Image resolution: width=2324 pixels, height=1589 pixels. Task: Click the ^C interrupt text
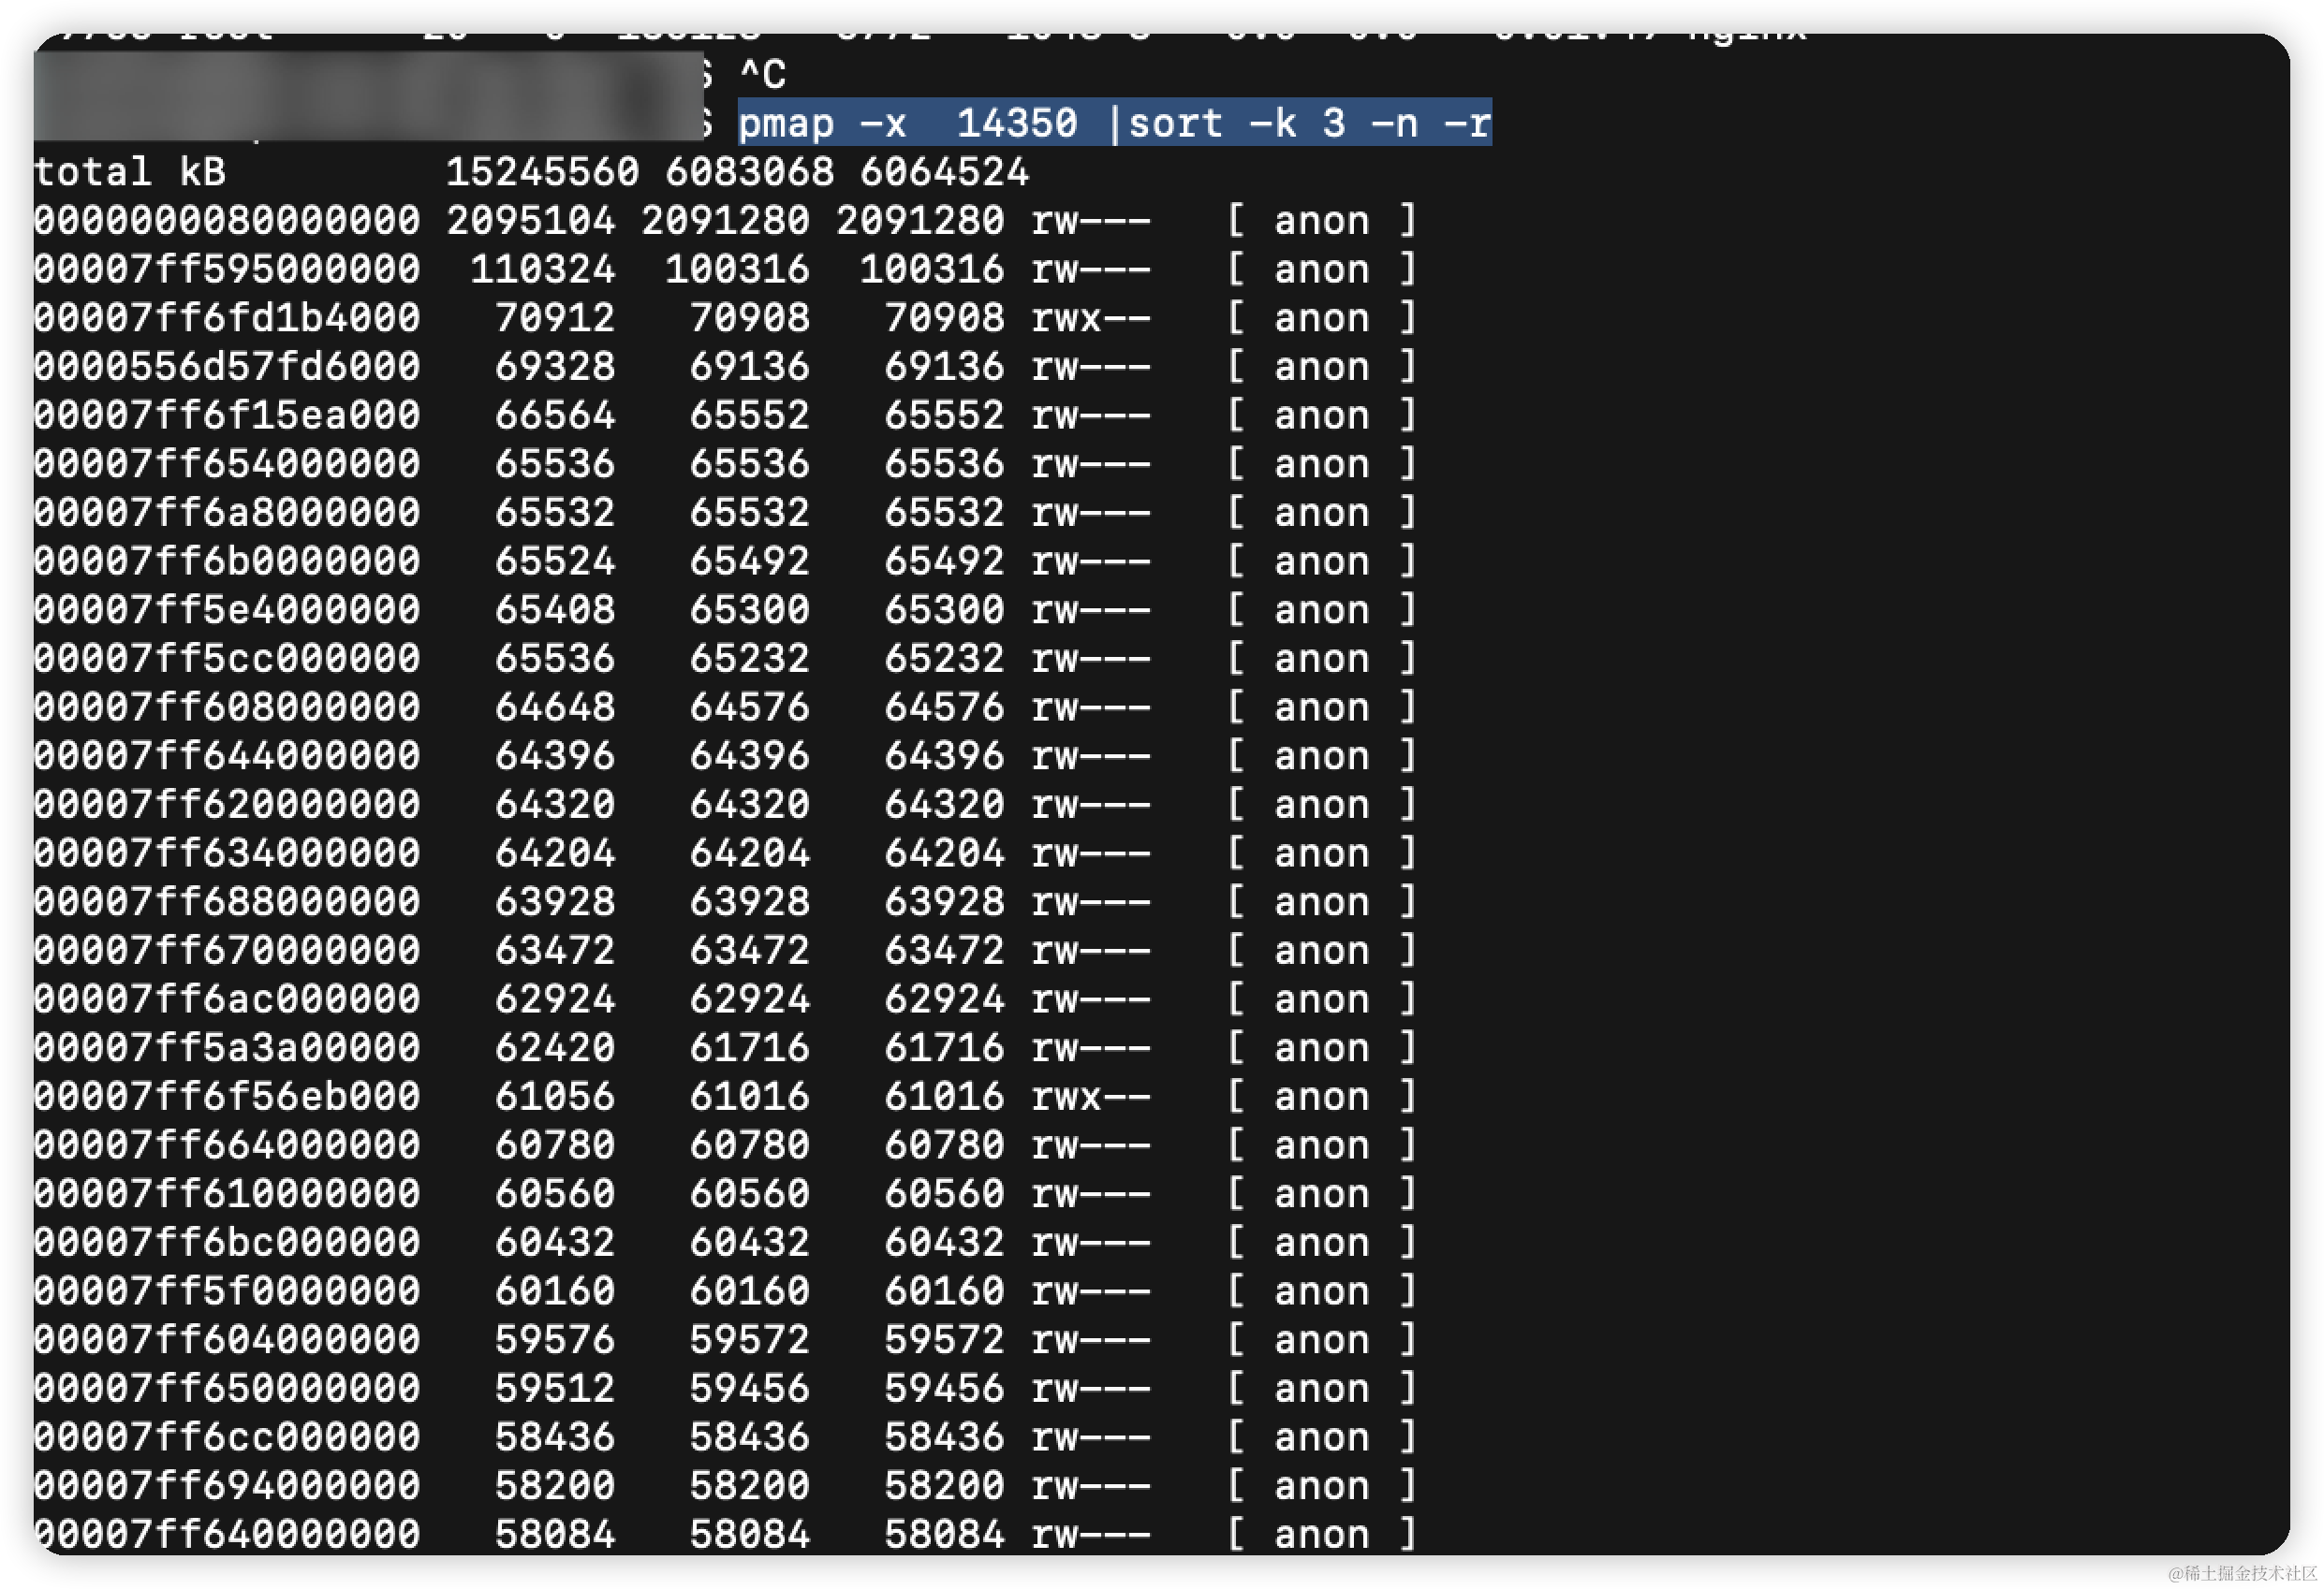(764, 73)
